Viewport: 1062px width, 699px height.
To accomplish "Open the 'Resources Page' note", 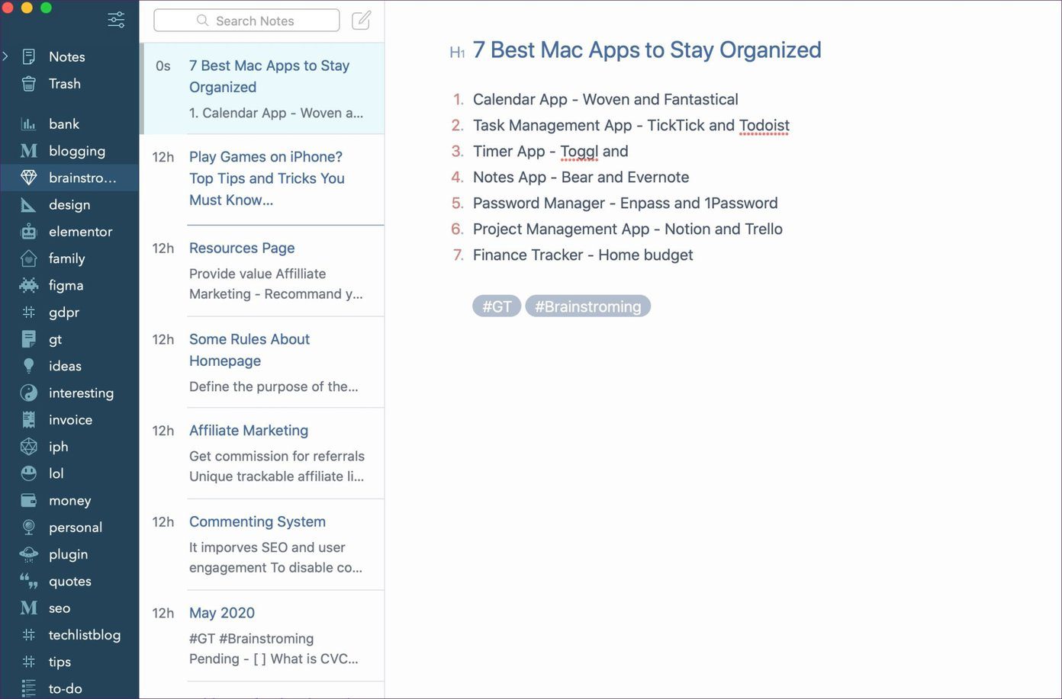I will click(263, 271).
